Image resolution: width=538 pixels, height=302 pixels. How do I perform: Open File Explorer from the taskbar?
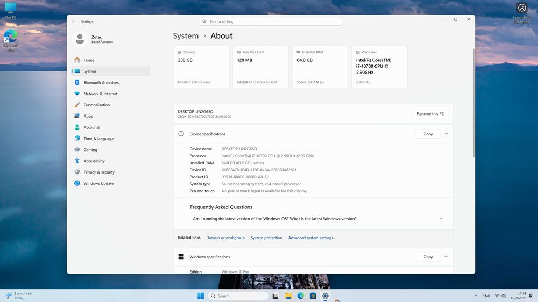click(288, 296)
